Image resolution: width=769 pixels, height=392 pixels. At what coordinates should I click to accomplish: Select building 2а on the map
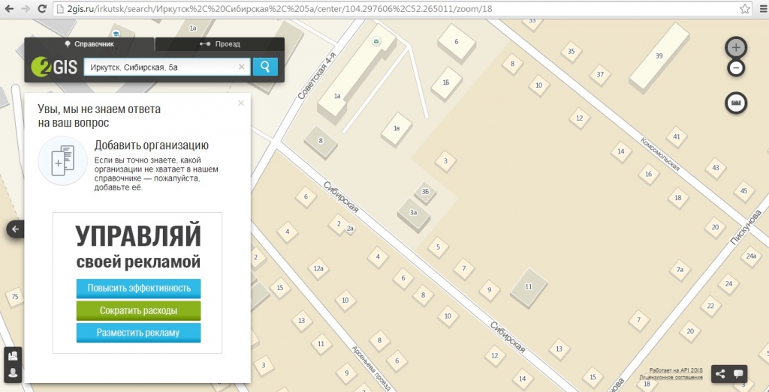(350, 229)
